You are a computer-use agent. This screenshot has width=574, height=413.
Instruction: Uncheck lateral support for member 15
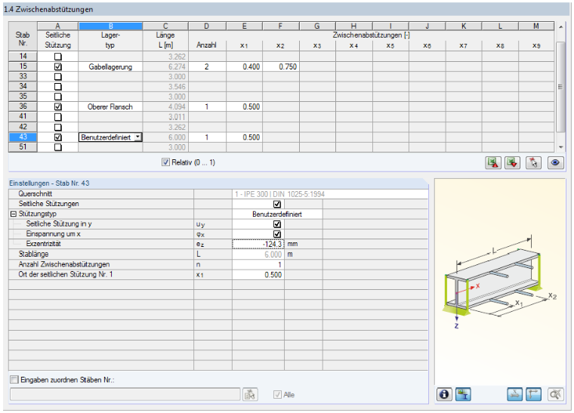coord(58,67)
